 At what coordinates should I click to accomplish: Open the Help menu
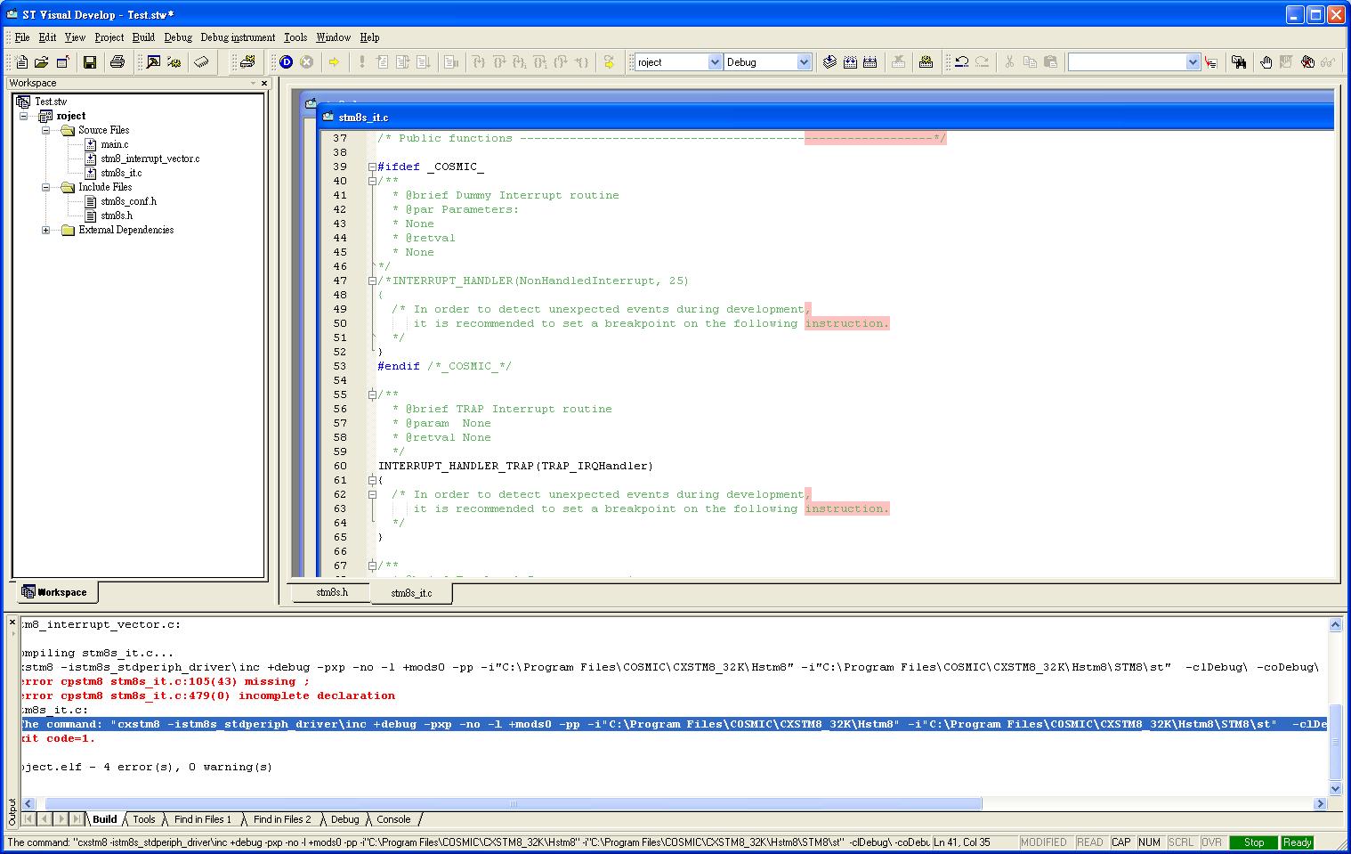(x=369, y=37)
